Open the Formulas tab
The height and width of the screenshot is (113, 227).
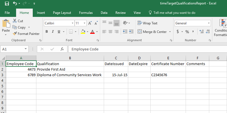click(x=86, y=13)
